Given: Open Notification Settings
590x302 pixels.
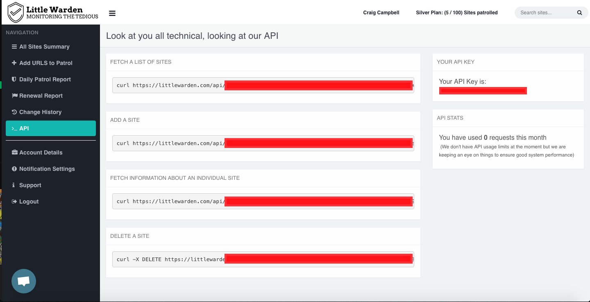Looking at the screenshot, I should coord(47,169).
